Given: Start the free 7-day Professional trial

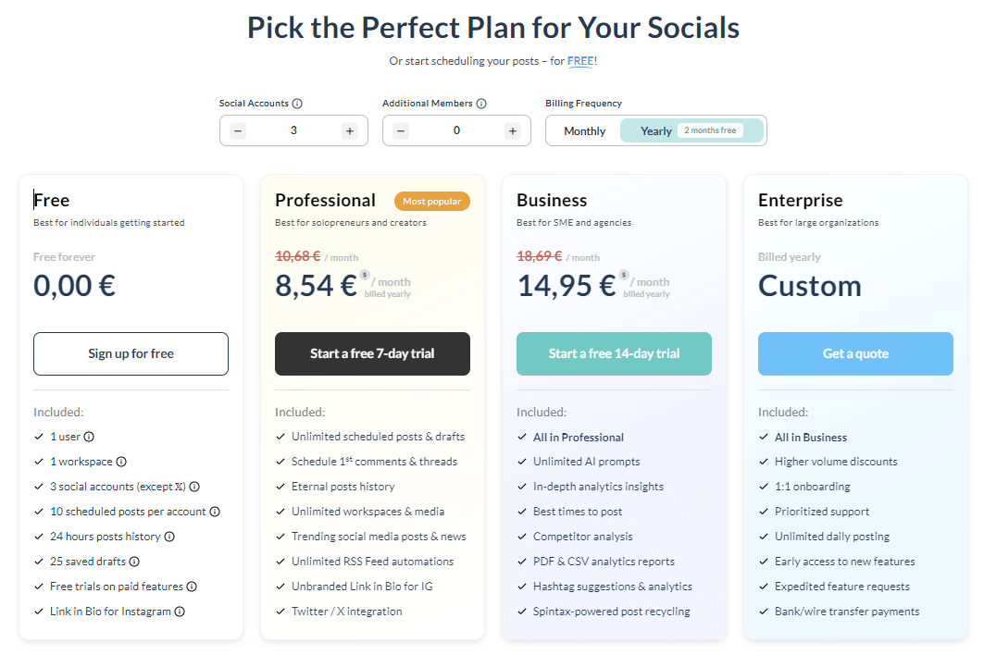Looking at the screenshot, I should (372, 353).
